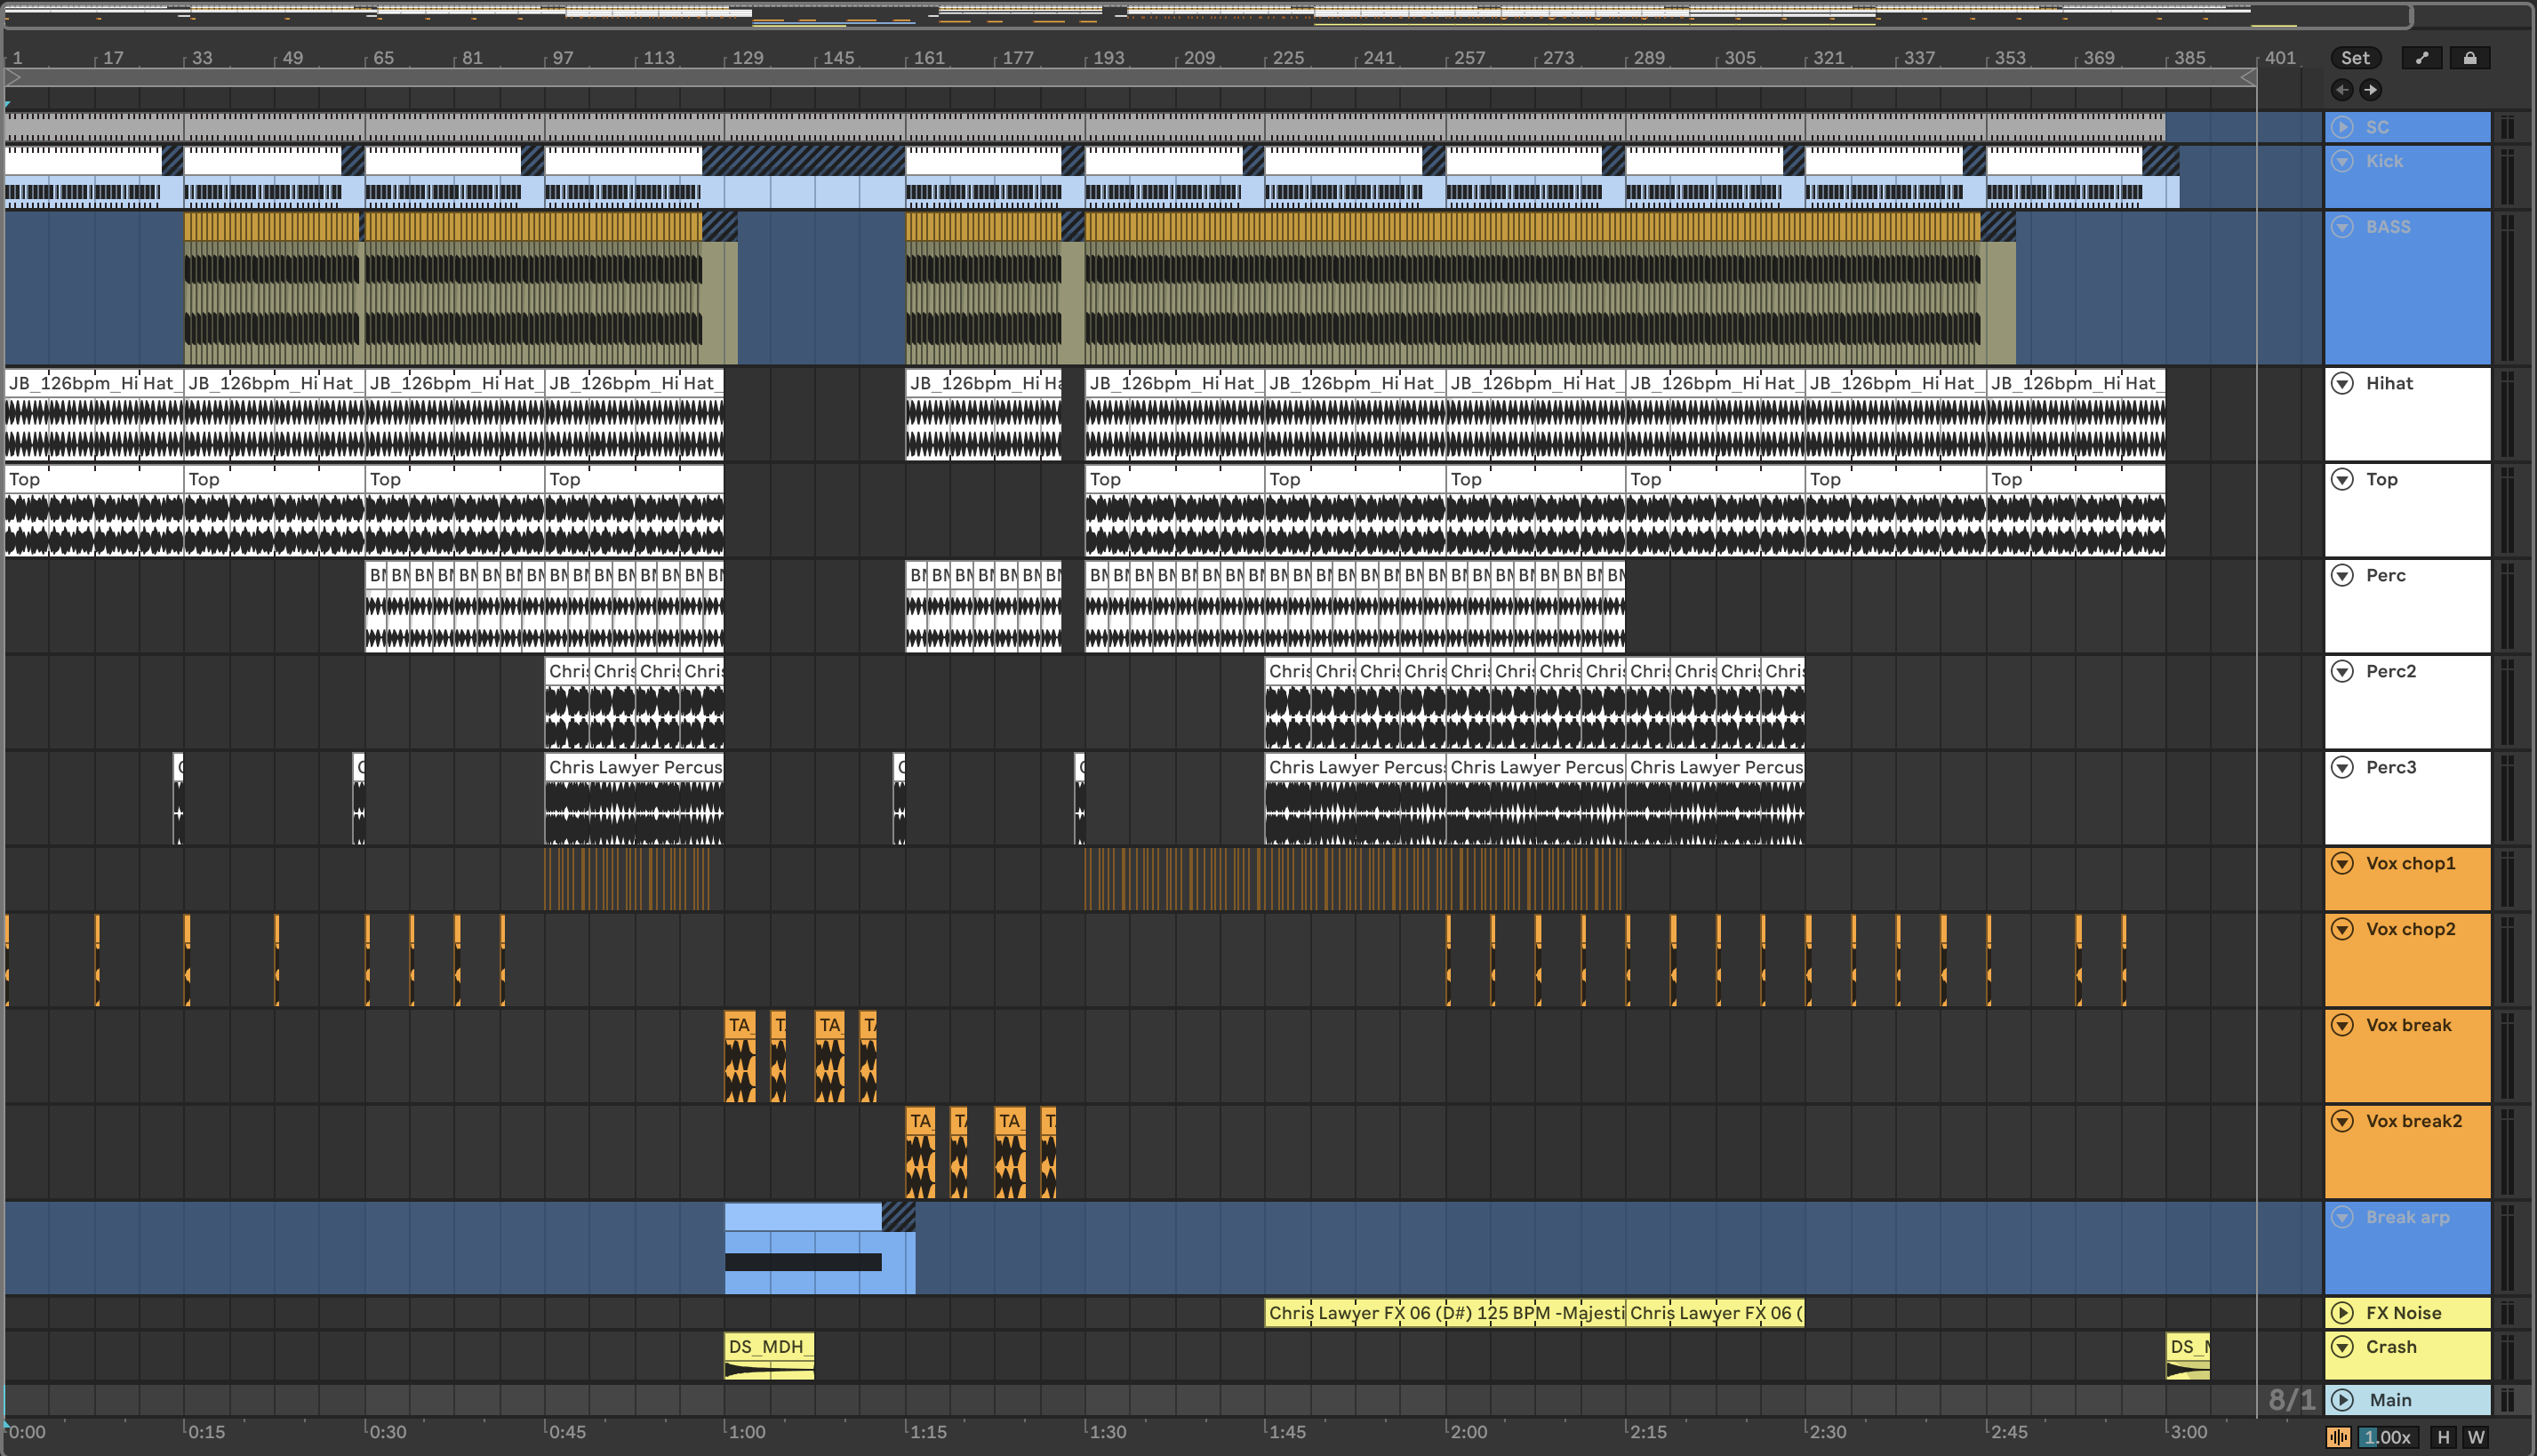
Task: Fold the Vox break track
Action: pos(2342,1025)
